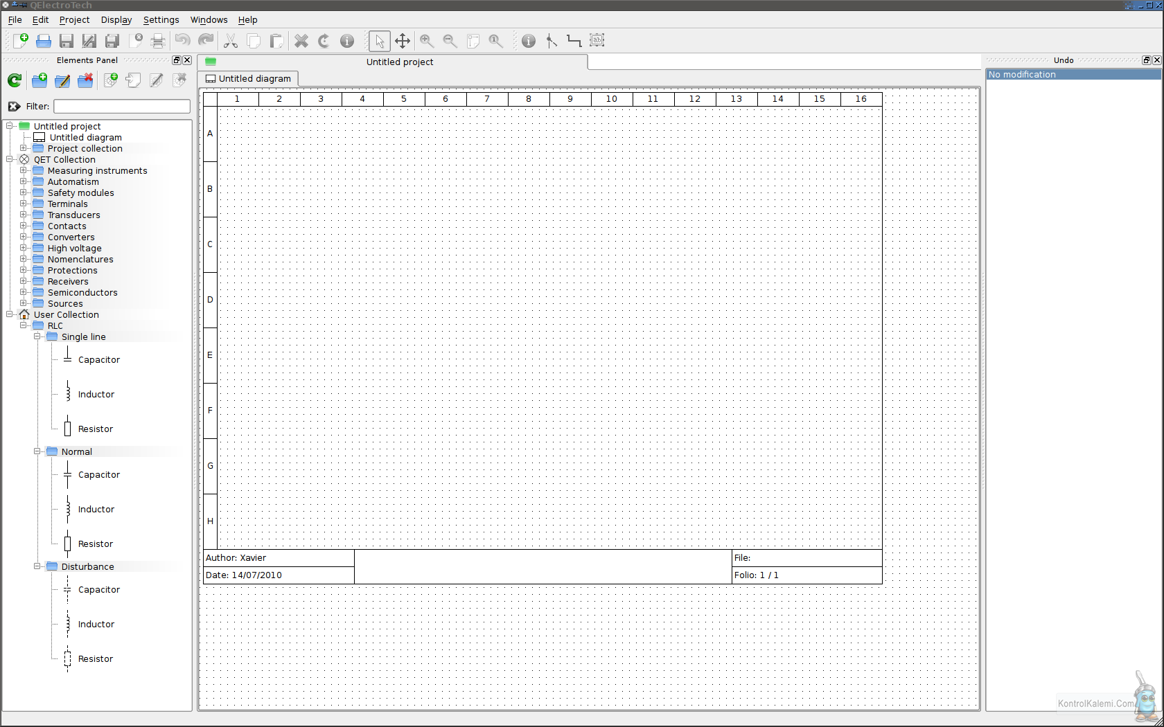Expand the Measuring instruments folder
The height and width of the screenshot is (727, 1164).
pos(24,170)
